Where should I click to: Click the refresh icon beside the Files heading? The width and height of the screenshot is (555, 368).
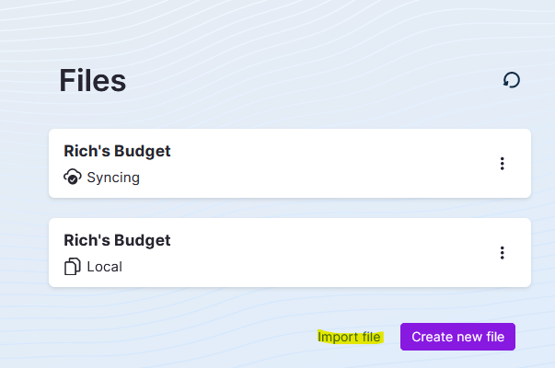click(512, 80)
